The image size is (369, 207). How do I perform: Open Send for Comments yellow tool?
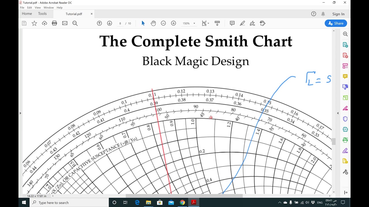(x=345, y=161)
